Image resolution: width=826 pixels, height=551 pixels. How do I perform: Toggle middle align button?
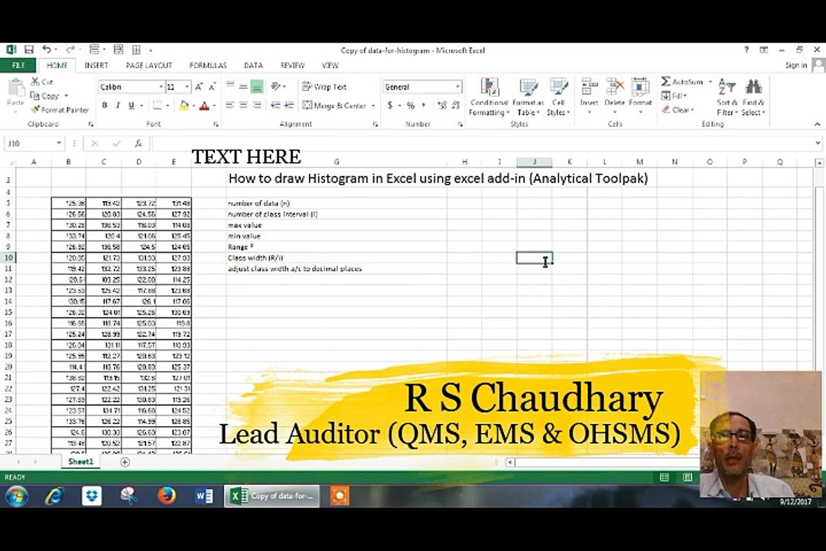[x=243, y=86]
